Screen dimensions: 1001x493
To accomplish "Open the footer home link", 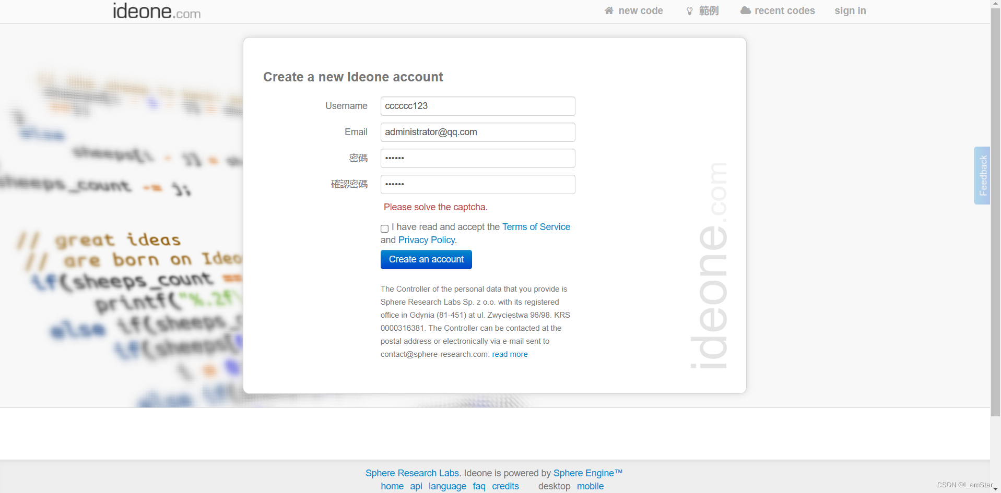I will click(x=392, y=486).
